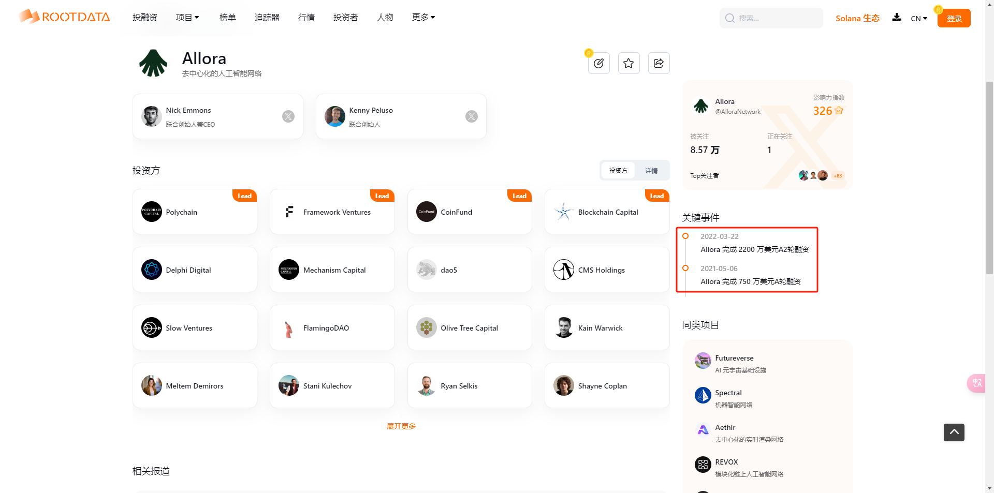Expand the 更多 dropdown menu
This screenshot has width=994, height=493.
coord(423,18)
